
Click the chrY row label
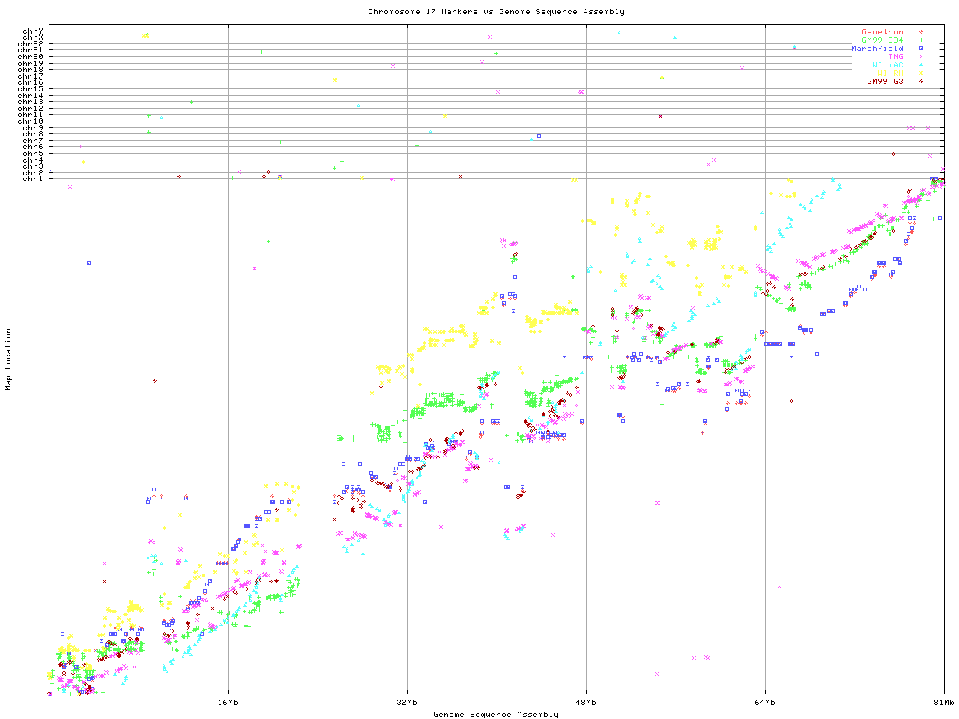pos(33,31)
